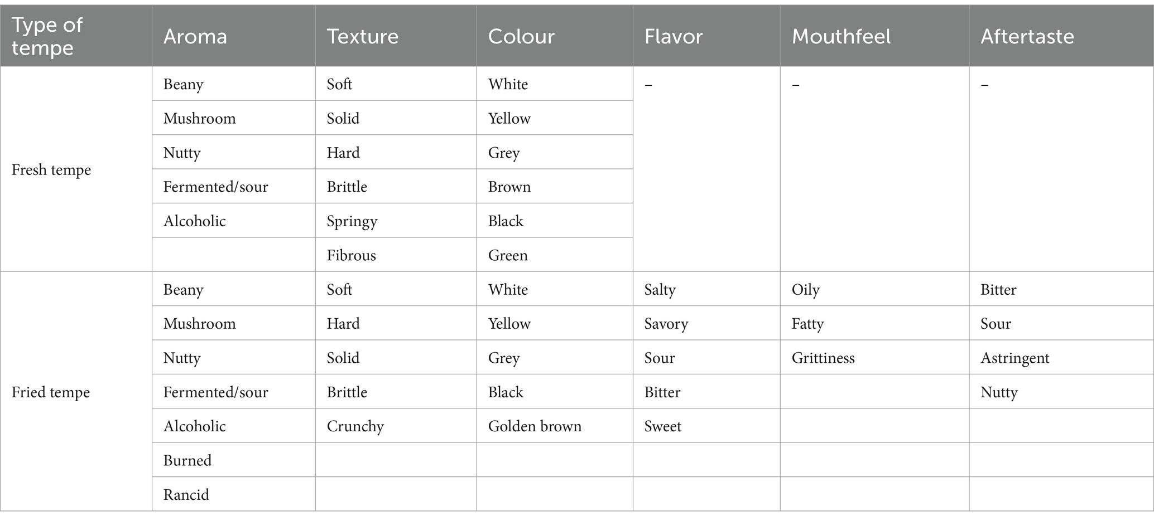Select the Colour column header
Image resolution: width=1154 pixels, height=521 pixels.
(x=555, y=36)
